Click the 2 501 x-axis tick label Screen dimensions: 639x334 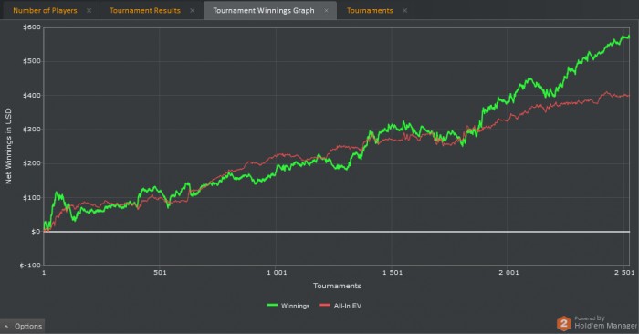click(x=624, y=273)
